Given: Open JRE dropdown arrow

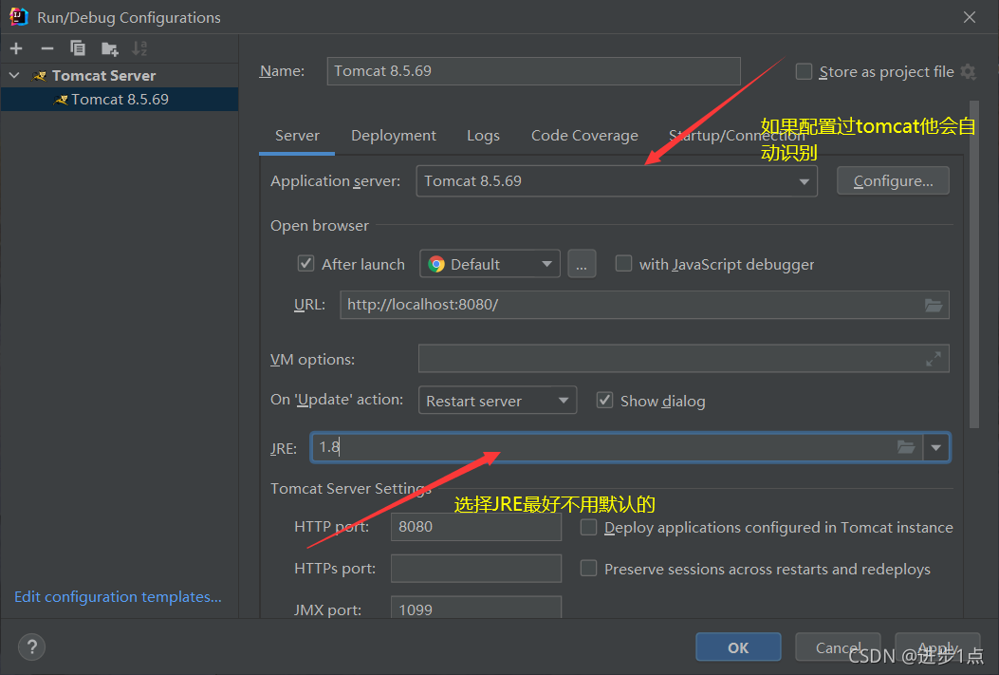Looking at the screenshot, I should [x=935, y=447].
